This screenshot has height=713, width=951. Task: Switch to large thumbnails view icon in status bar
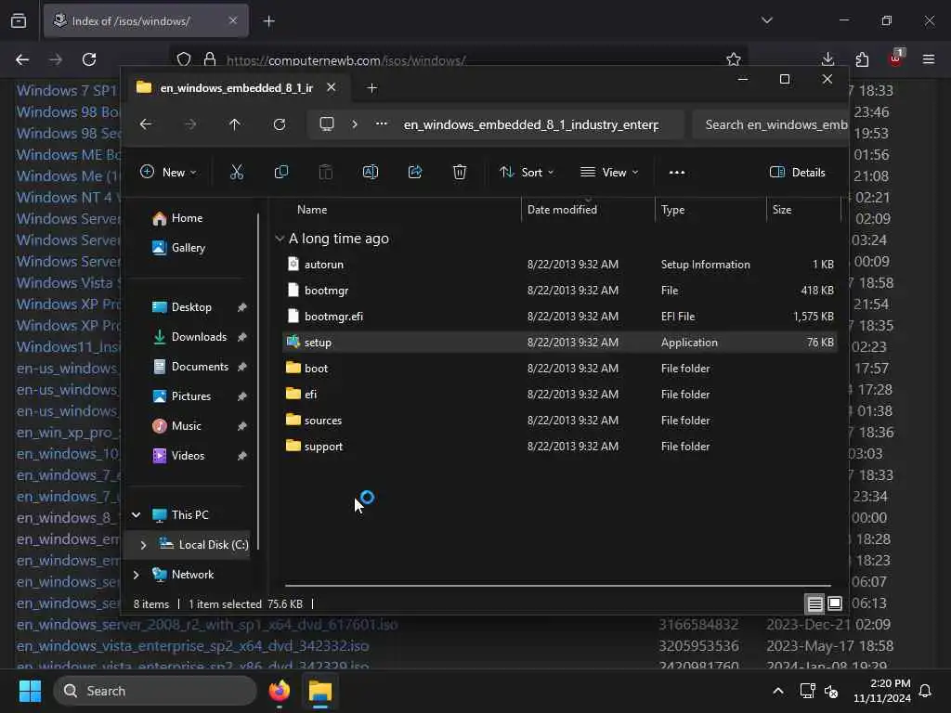tap(835, 603)
